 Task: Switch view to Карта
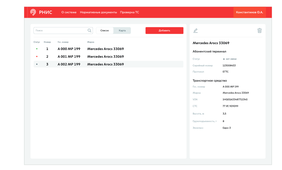pyautogui.click(x=122, y=31)
